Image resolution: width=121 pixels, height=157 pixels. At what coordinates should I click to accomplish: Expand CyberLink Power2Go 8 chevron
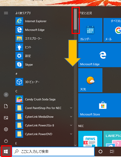71,125
